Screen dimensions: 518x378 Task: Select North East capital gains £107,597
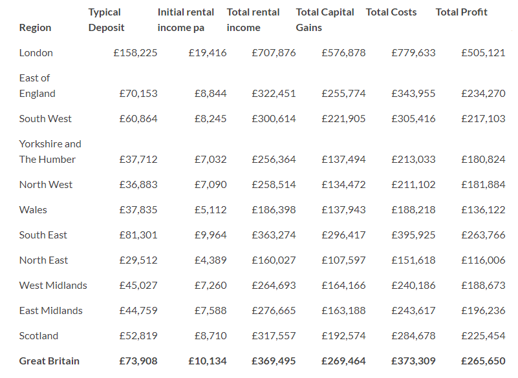coord(343,260)
